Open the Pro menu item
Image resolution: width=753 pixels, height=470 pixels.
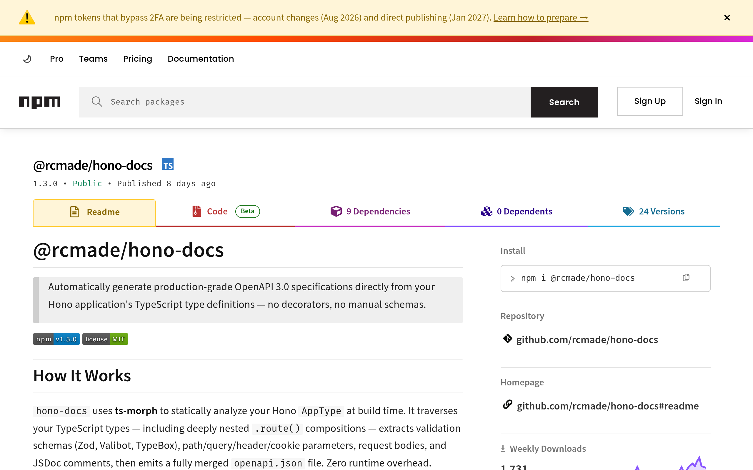pos(57,59)
